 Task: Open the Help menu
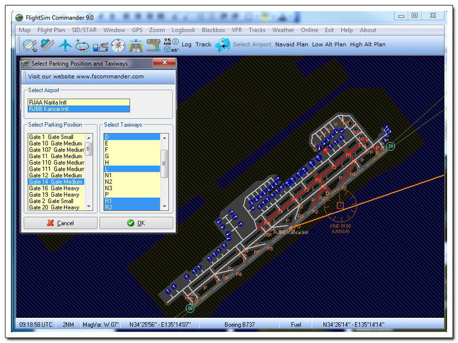coord(347,30)
